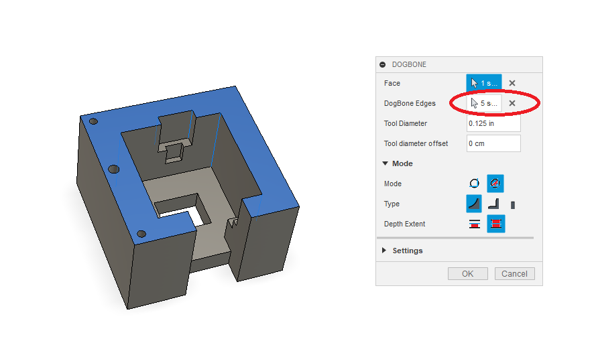
Task: Expand the Settings section
Action: coord(384,251)
